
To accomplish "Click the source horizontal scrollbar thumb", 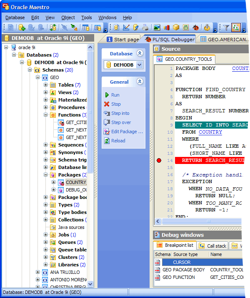I will 202,221.
